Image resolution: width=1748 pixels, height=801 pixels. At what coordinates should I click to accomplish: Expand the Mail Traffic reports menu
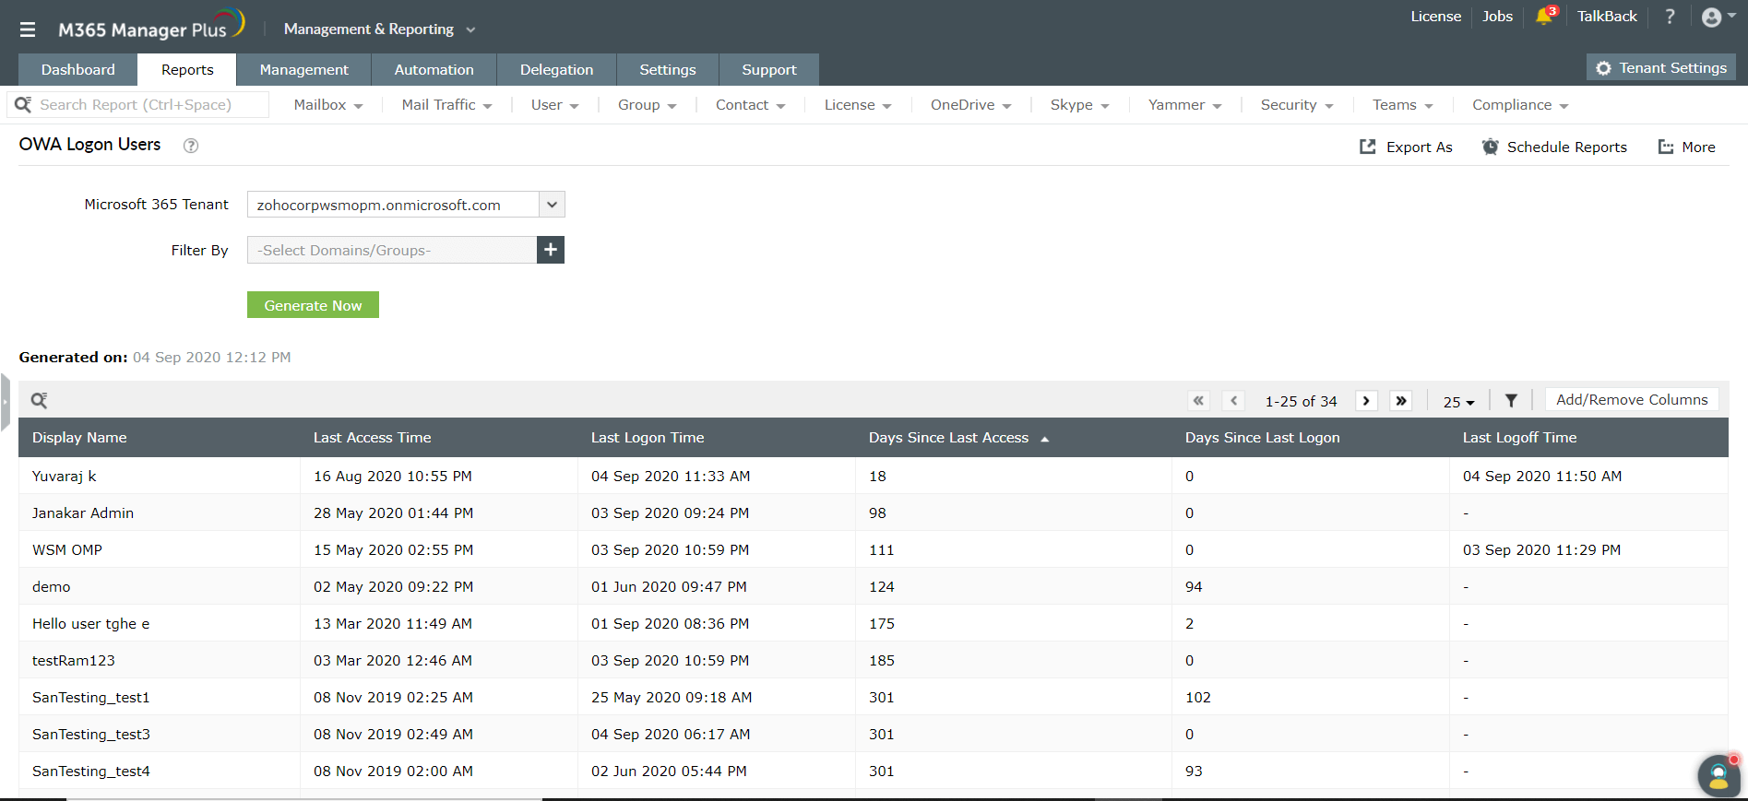[446, 105]
